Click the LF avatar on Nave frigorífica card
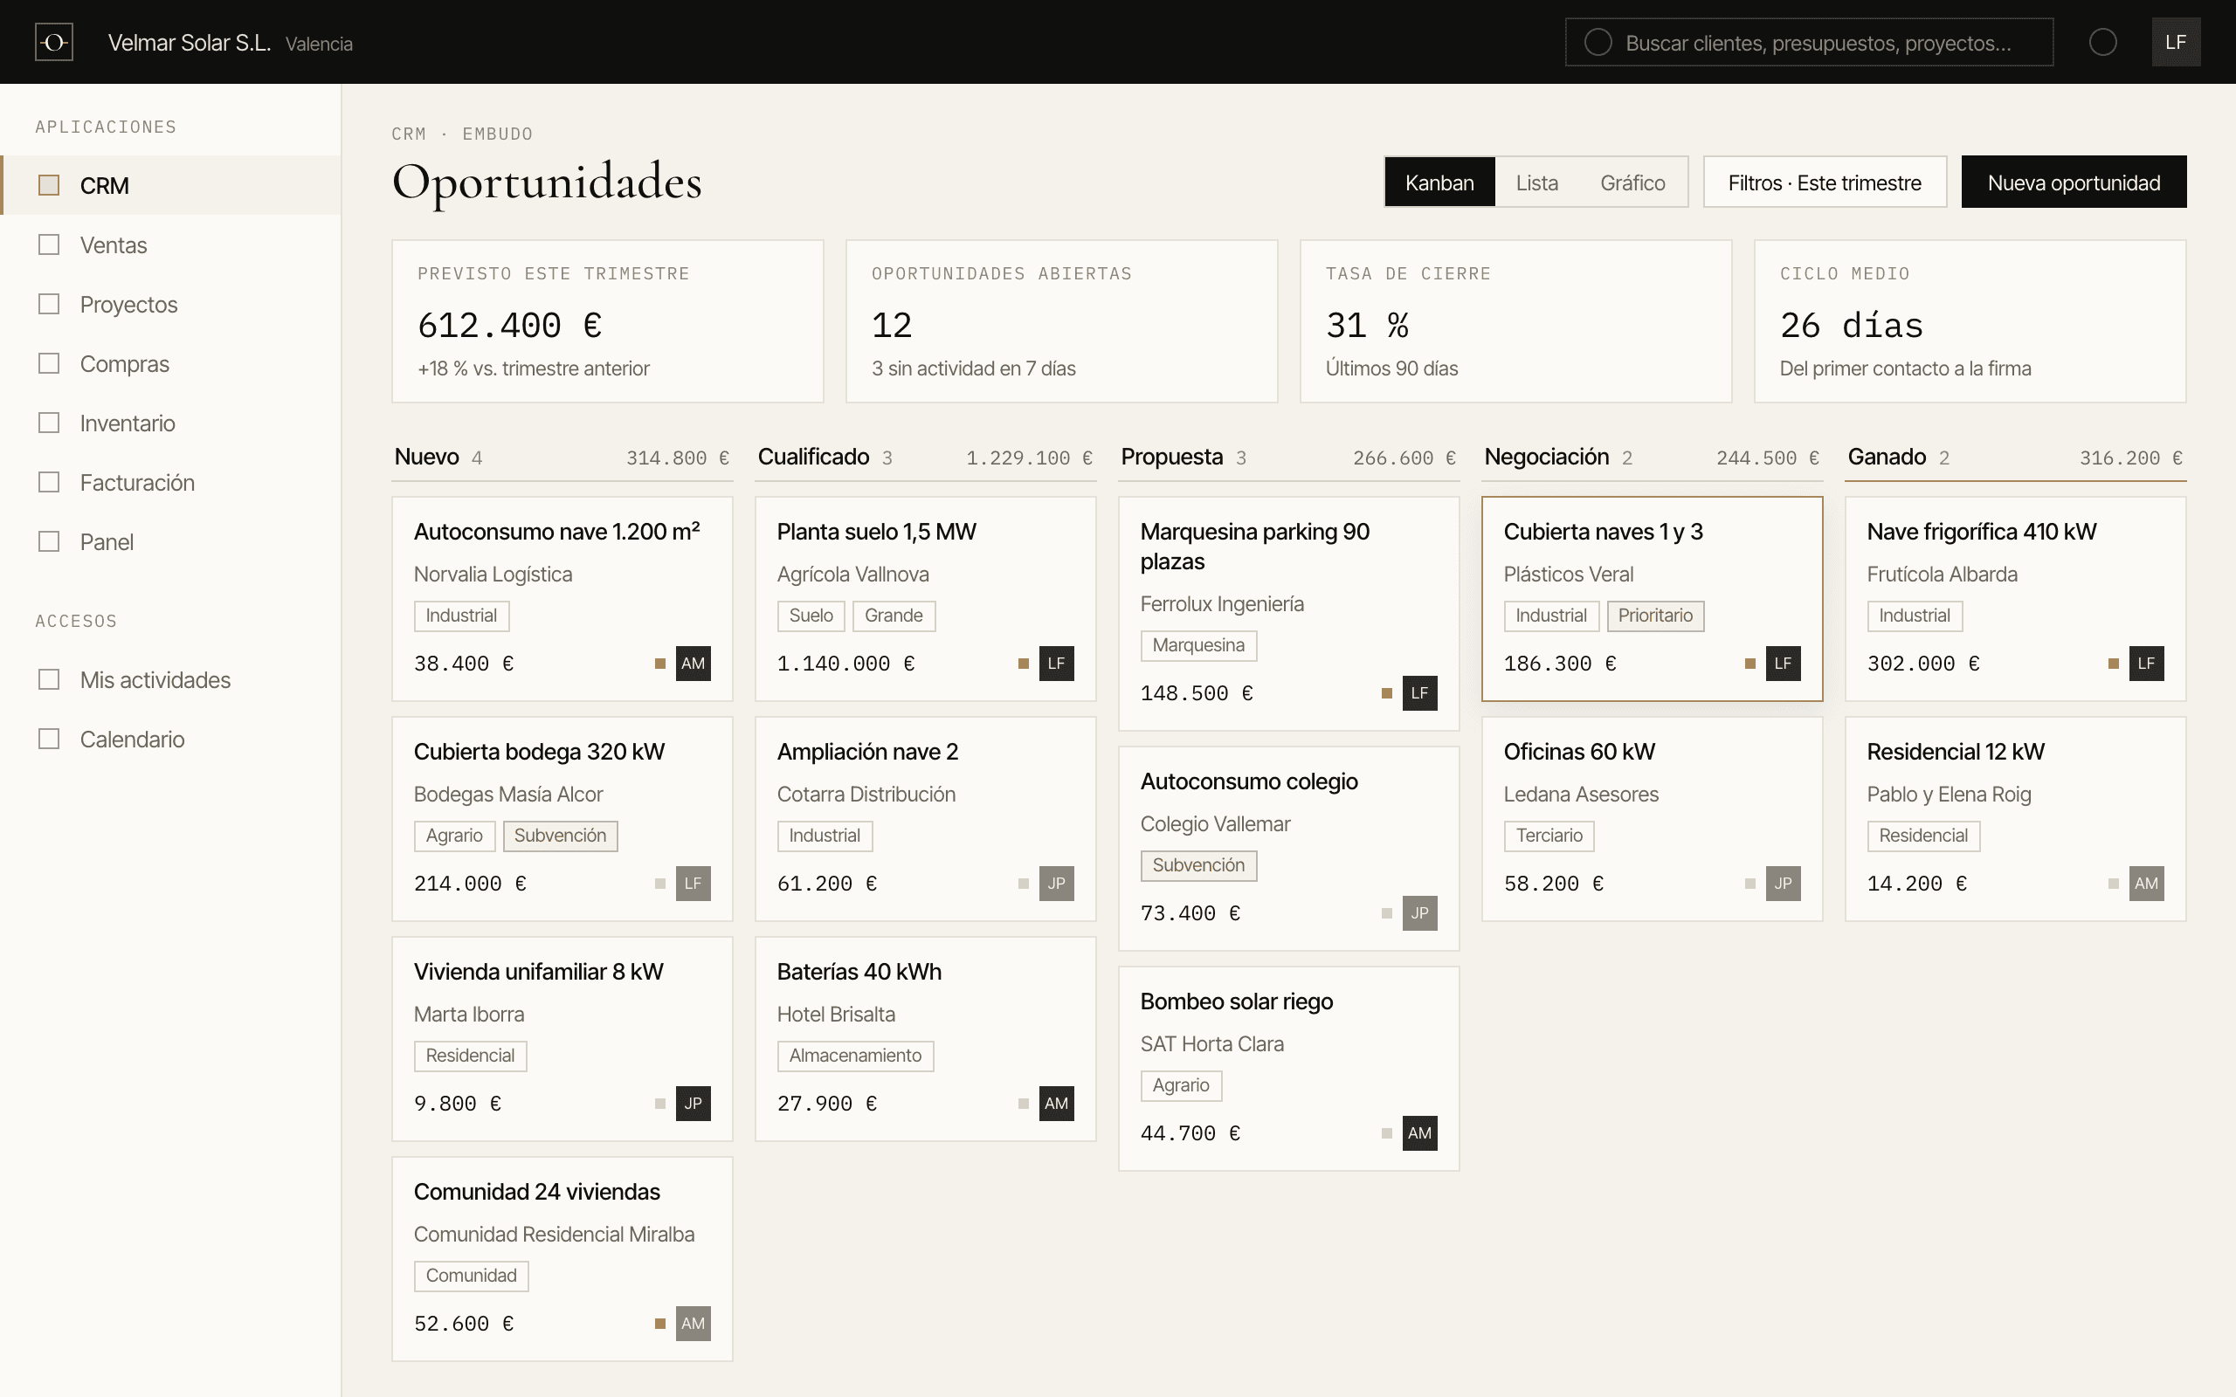 pos(2145,664)
